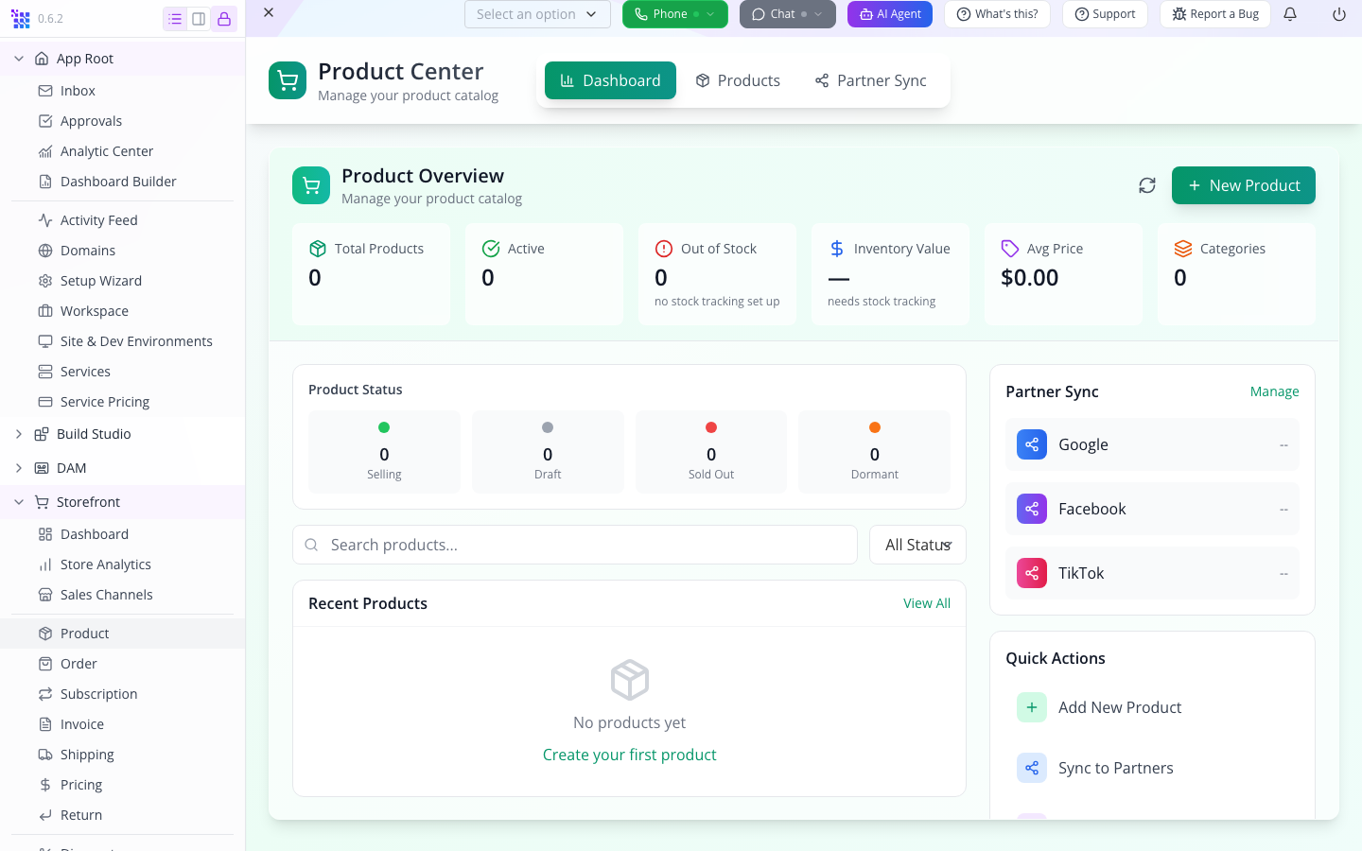The height and width of the screenshot is (851, 1362).
Task: Toggle the sidebar lock icon
Action: (224, 19)
